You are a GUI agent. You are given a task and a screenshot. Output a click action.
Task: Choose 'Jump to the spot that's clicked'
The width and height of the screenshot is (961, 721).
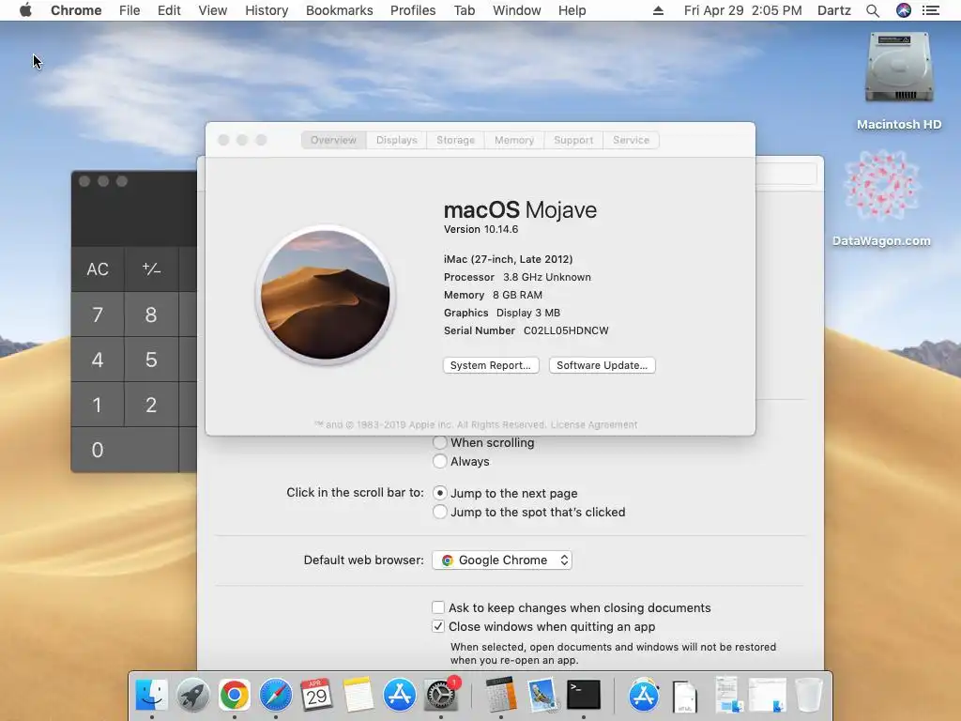[x=439, y=512]
